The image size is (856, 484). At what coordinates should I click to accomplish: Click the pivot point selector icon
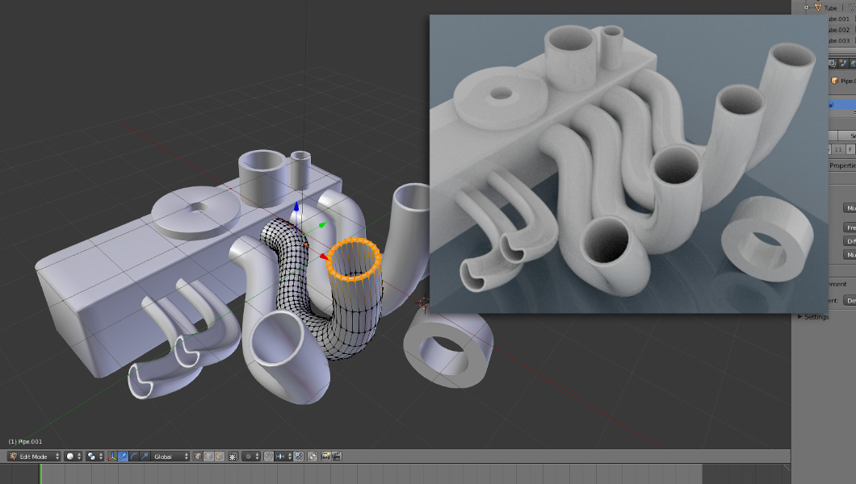point(94,457)
